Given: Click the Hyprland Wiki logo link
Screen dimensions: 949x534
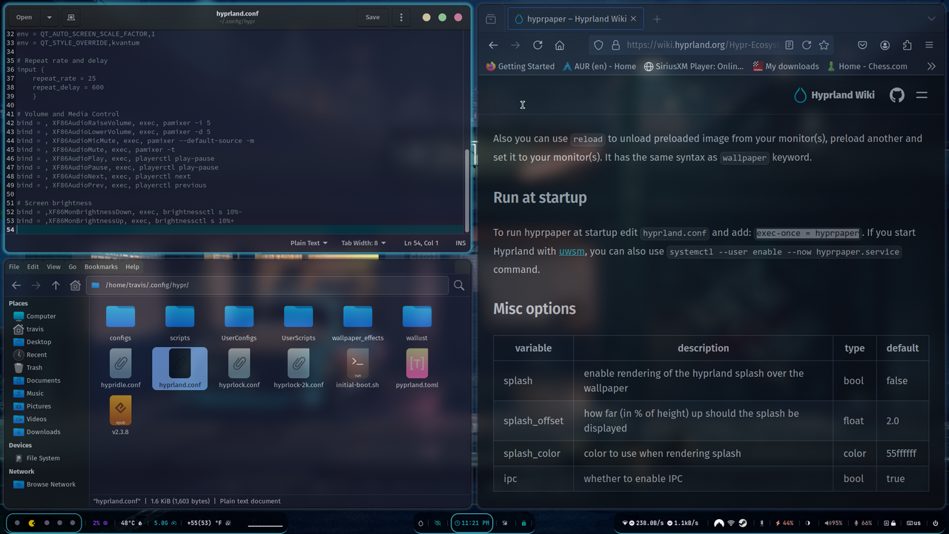Looking at the screenshot, I should tap(834, 95).
